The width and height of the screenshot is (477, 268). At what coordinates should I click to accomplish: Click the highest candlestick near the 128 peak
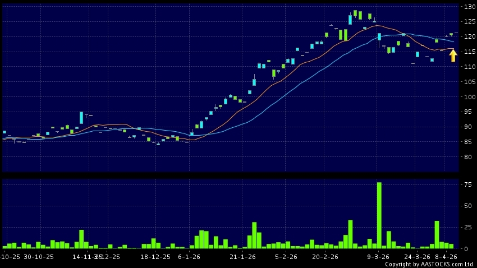355,13
